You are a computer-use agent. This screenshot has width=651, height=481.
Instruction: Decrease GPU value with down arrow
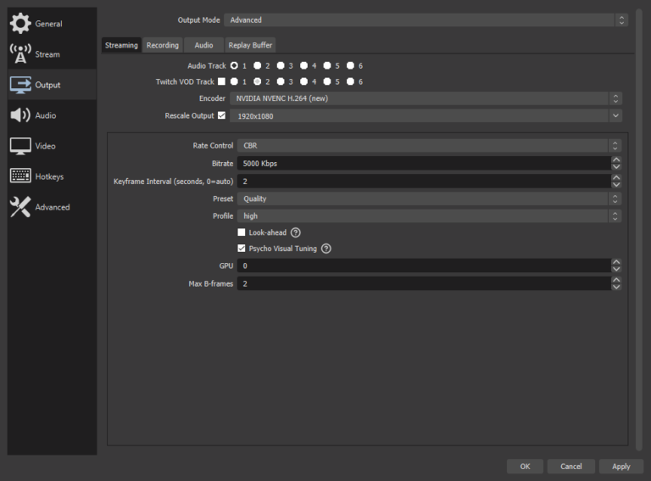(616, 269)
